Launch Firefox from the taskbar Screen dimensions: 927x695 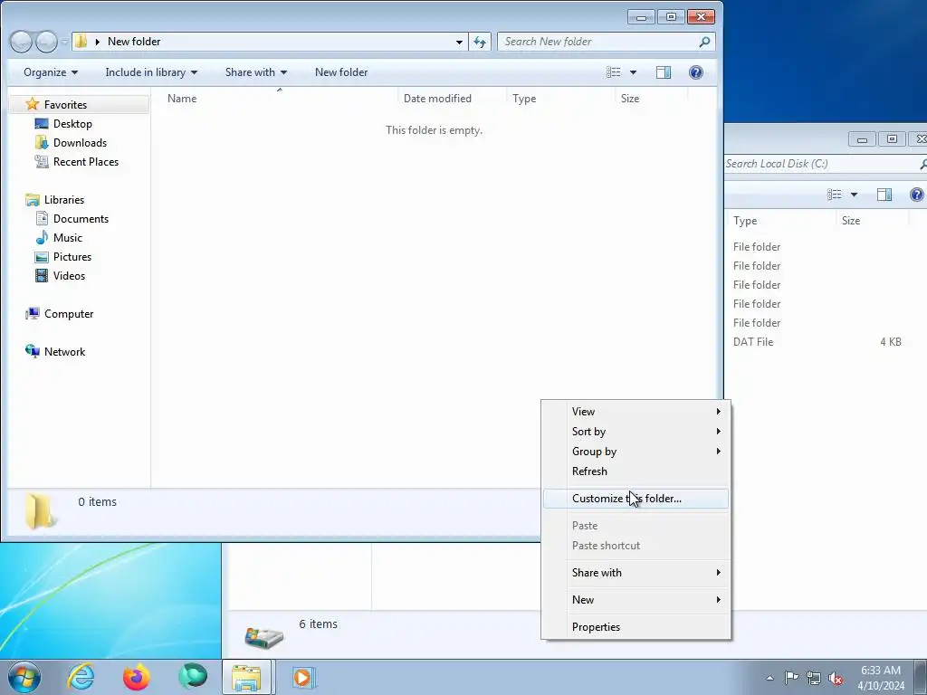pos(137,677)
